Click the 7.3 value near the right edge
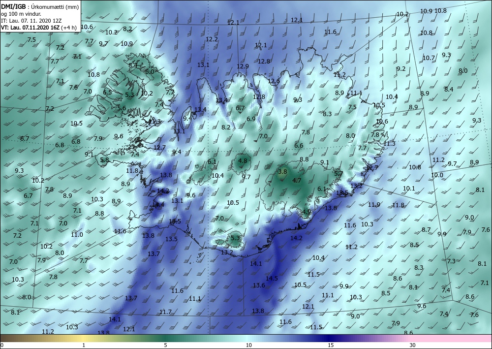Viewport: 492px width, 349px height. [451, 261]
